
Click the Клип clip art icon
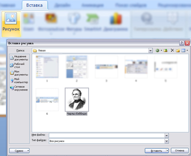coord(29,18)
